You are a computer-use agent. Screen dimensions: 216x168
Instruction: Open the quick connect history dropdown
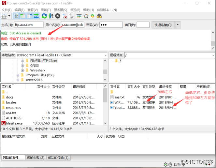click(x=178, y=25)
